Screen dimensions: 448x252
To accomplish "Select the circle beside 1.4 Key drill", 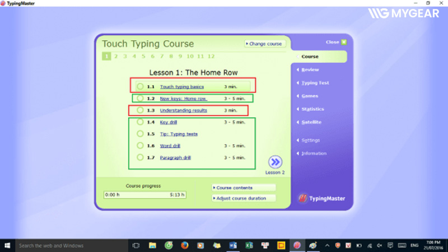I will coord(140,122).
